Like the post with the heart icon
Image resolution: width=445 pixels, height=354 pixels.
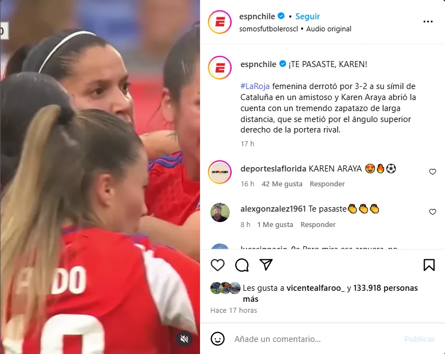pos(218,265)
